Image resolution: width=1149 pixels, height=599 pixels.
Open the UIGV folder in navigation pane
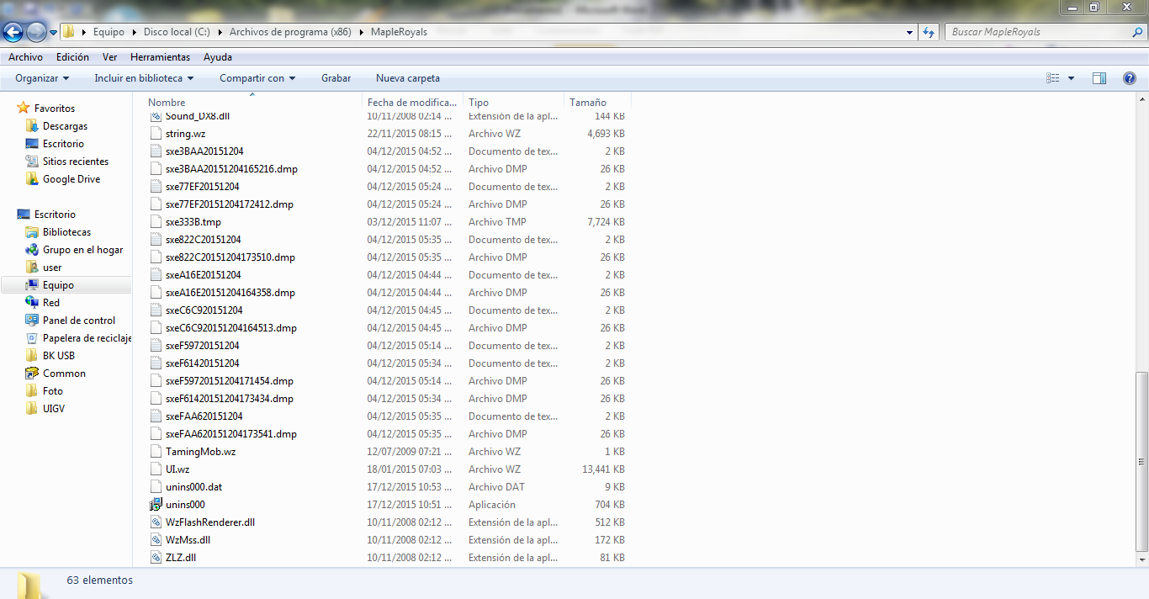54,409
